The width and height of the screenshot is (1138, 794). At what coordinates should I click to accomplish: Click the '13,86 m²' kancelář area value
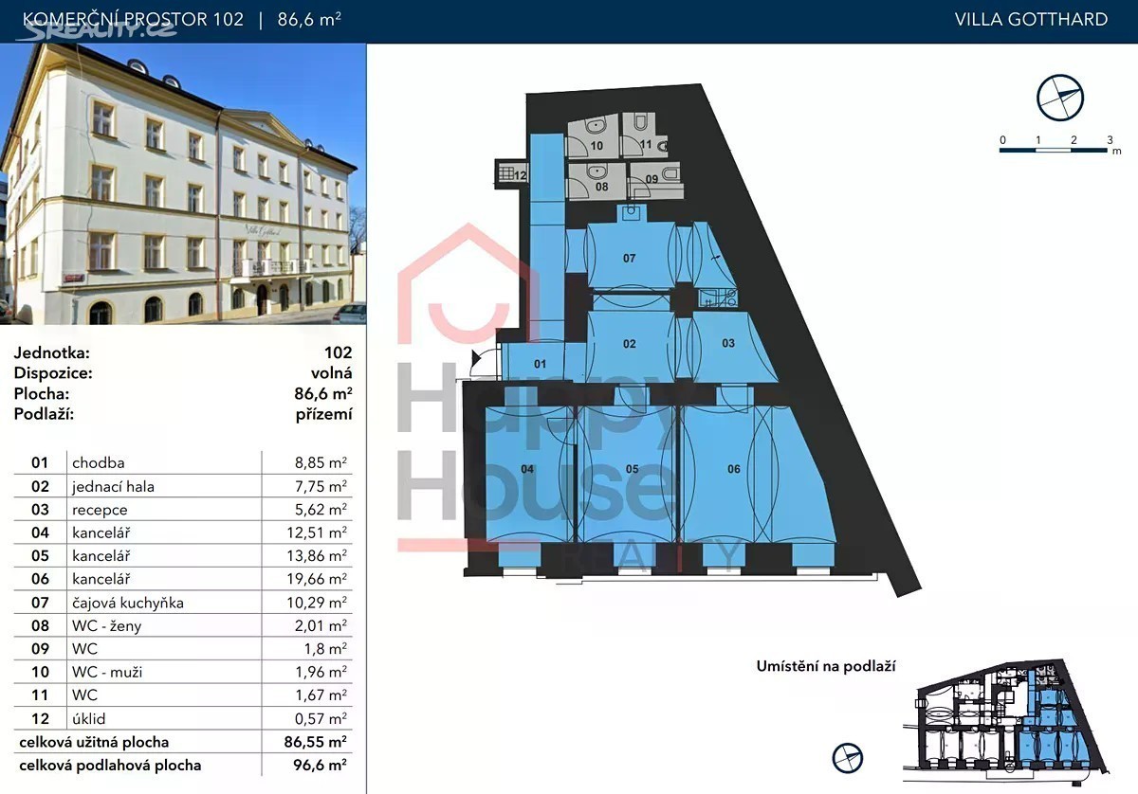pos(317,555)
